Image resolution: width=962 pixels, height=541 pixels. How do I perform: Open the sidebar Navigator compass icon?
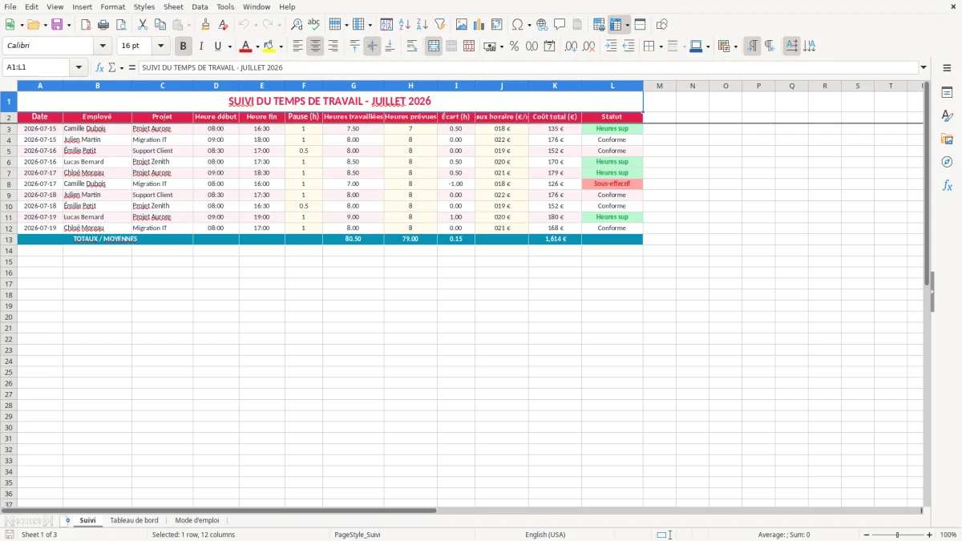(947, 162)
